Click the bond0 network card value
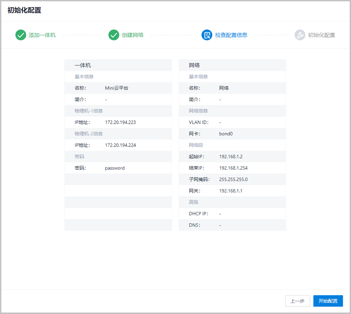Viewport: 351px width, 314px height. 226,134
